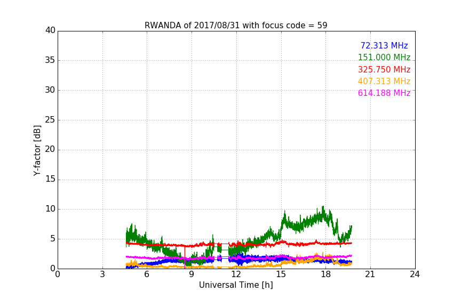The height and width of the screenshot is (307, 461).
Task: Click the y-axis tick label 25
Action: tap(50, 120)
